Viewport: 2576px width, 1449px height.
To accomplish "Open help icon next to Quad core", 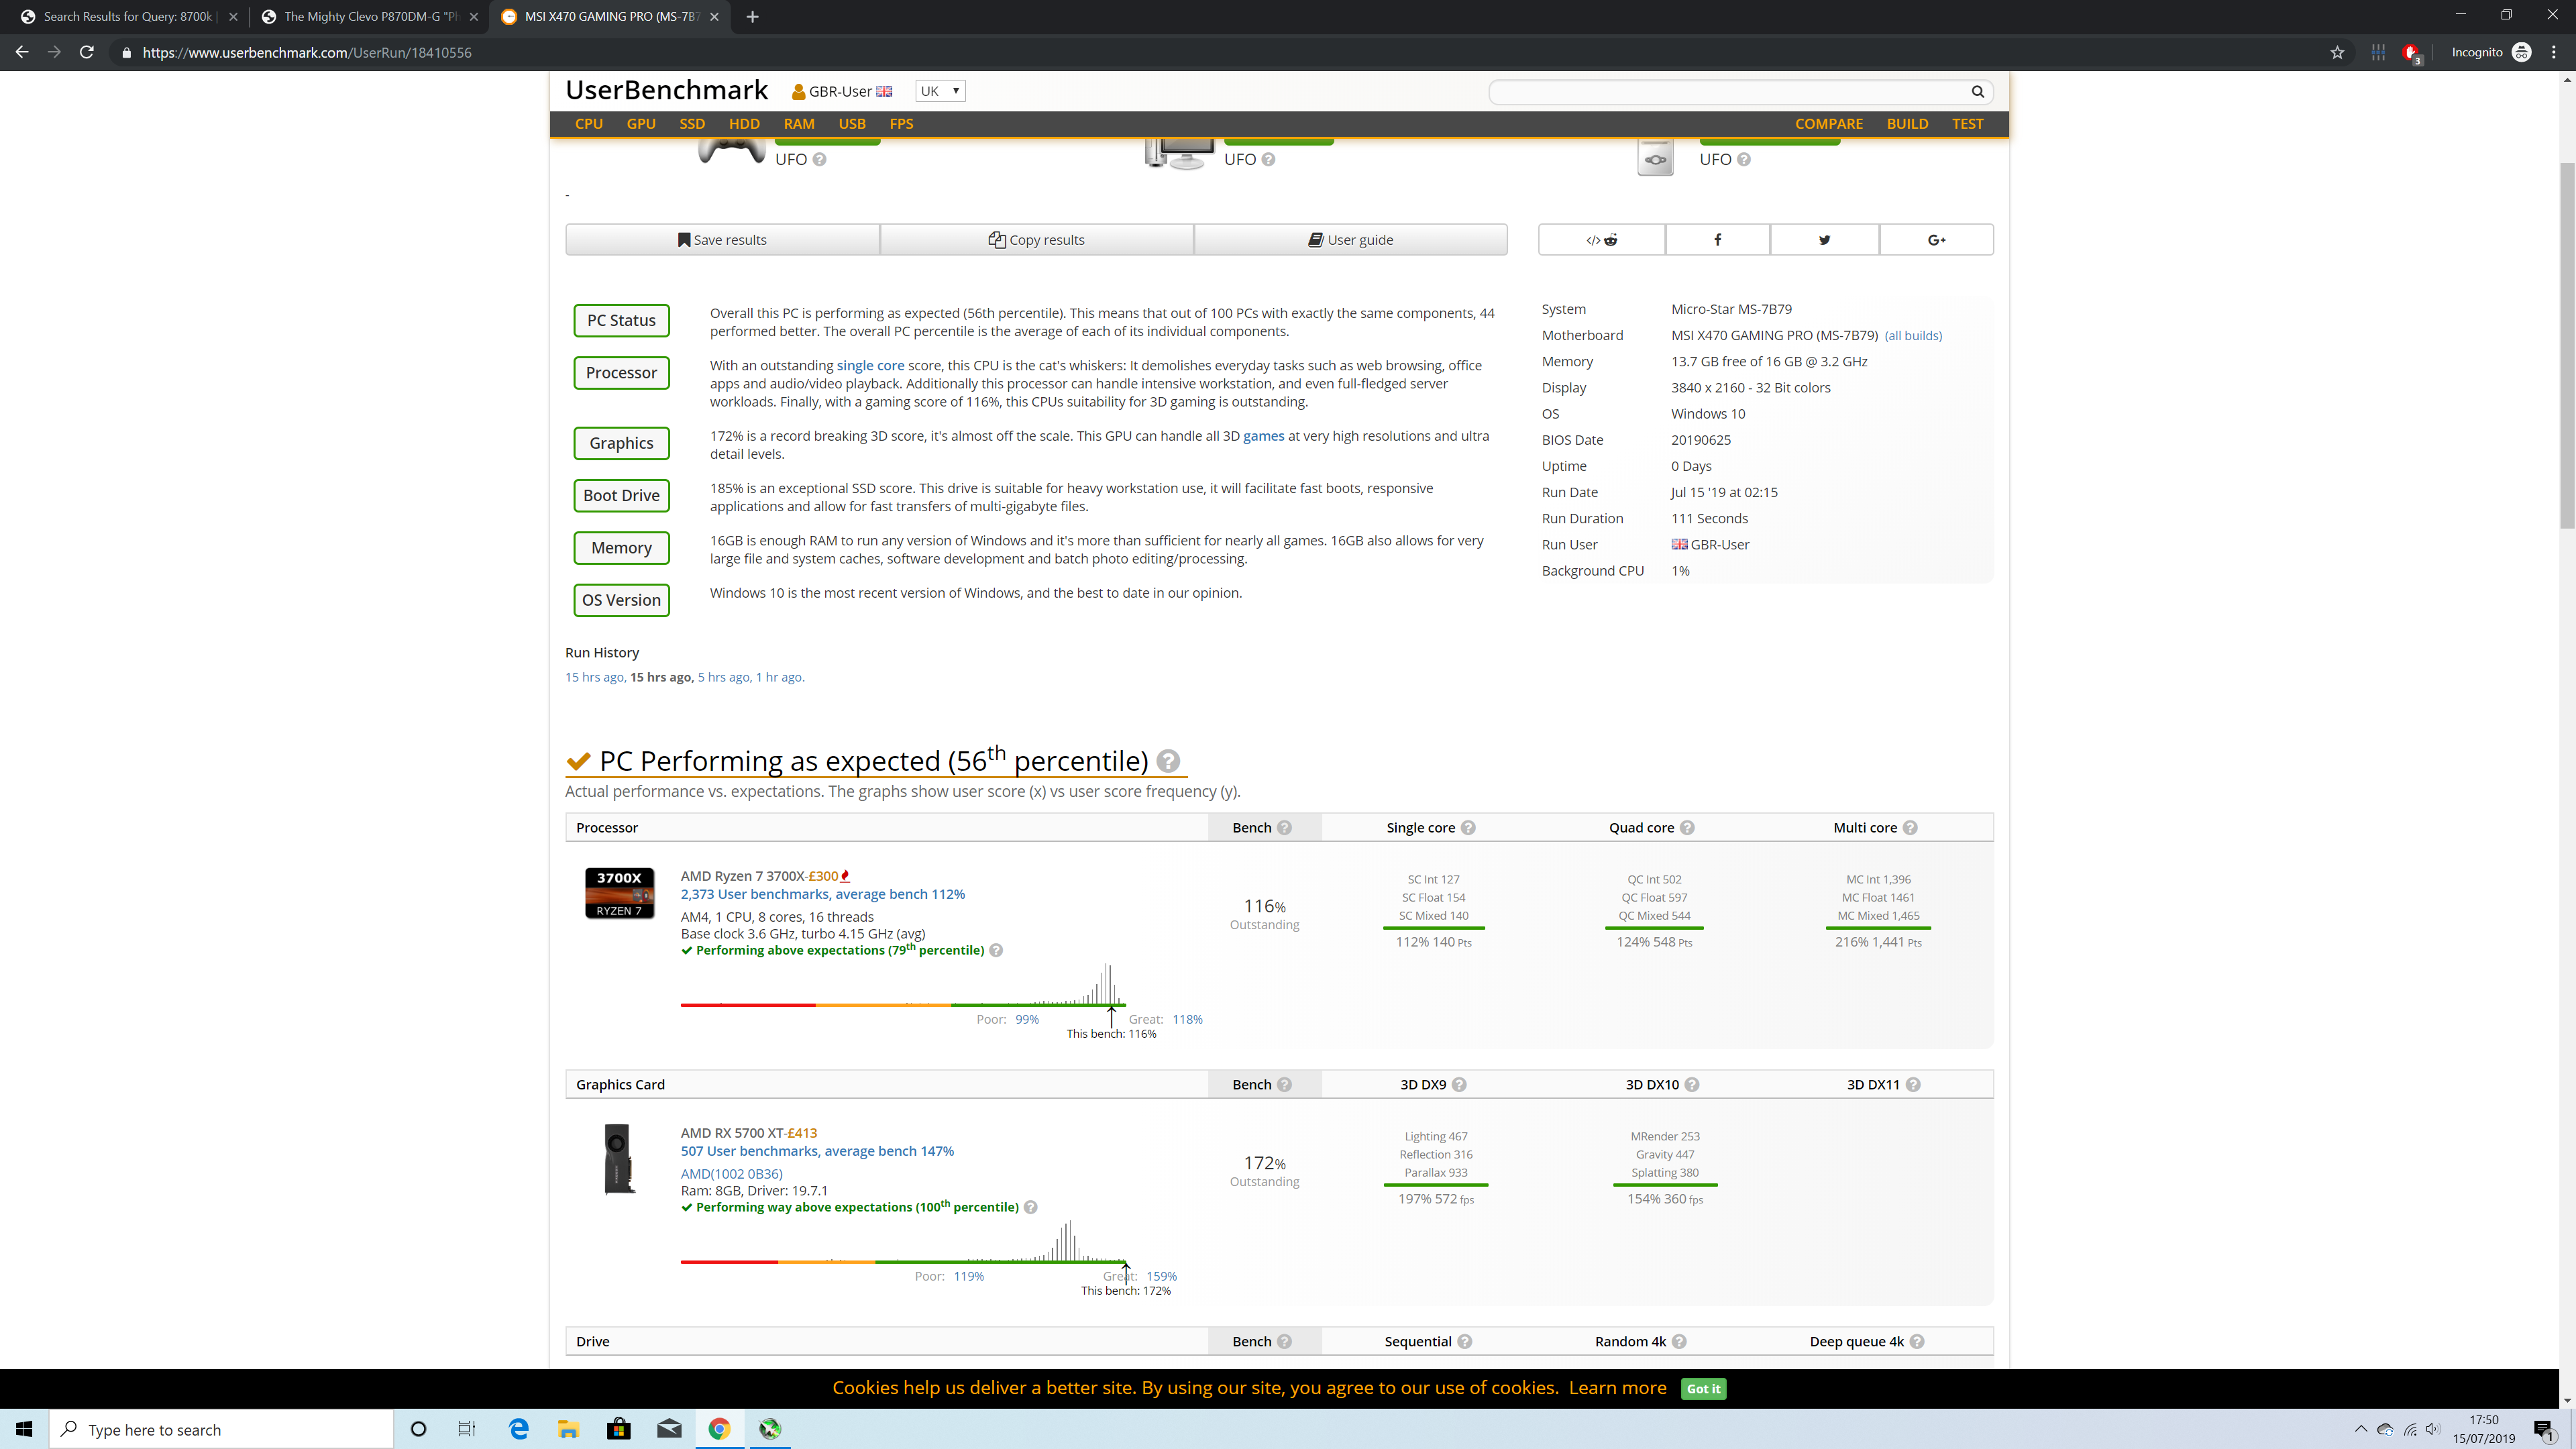I will [1687, 828].
